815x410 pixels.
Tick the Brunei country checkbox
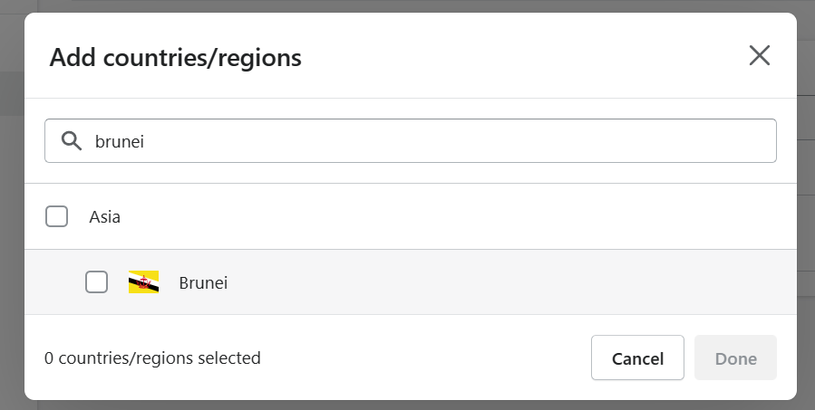coord(97,282)
